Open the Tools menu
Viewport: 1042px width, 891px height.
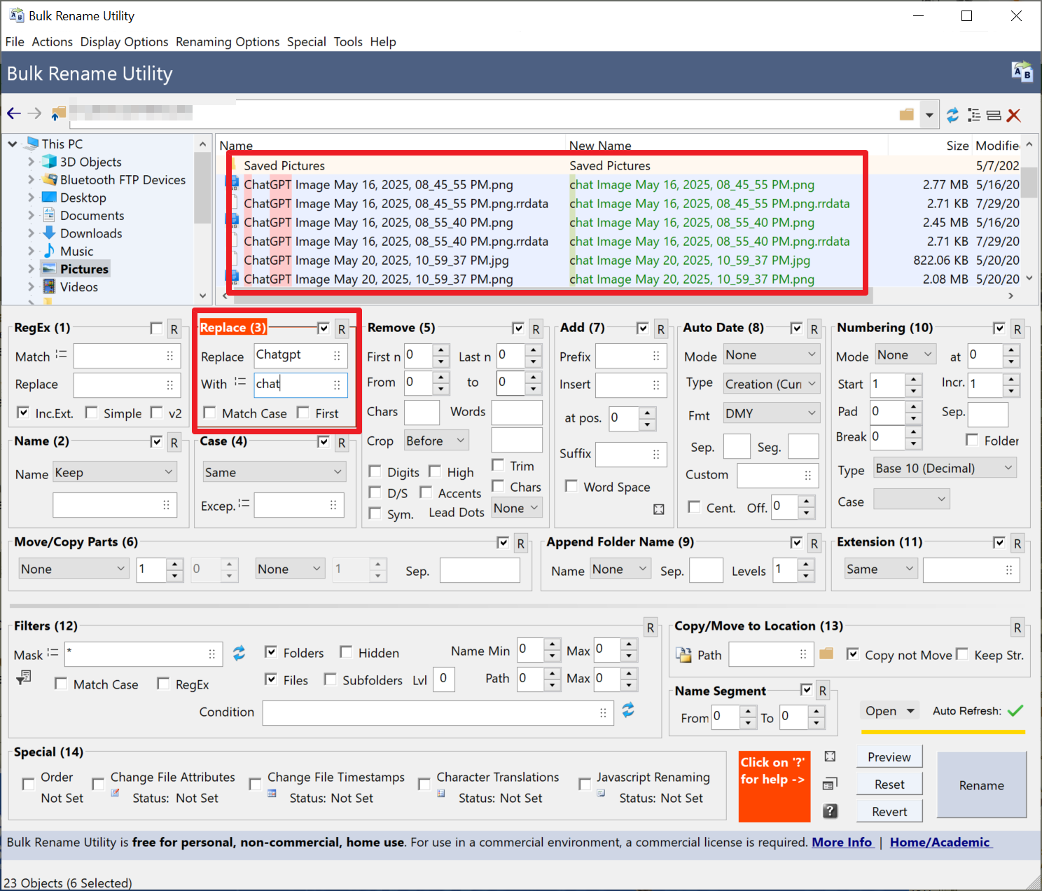pos(348,42)
